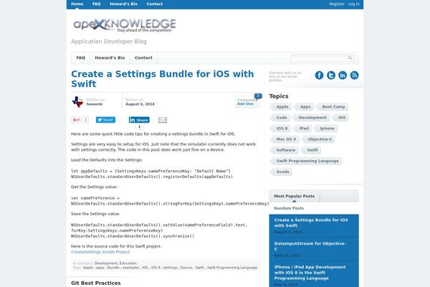Image resolution: width=430 pixels, height=287 pixels.
Task: Click the Add One comments link
Action: pyautogui.click(x=245, y=104)
